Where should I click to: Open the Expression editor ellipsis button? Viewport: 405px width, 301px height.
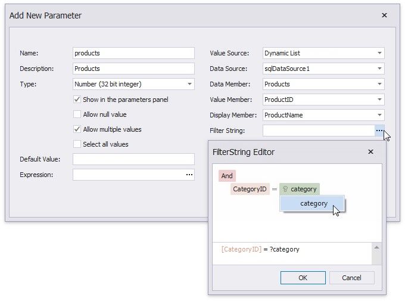189,175
